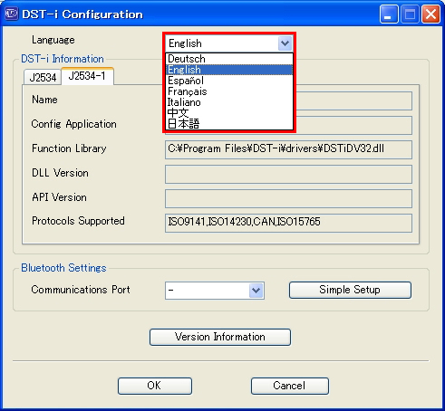This screenshot has width=445, height=411.
Task: Switch to the J2534-1 tab
Action: point(87,76)
